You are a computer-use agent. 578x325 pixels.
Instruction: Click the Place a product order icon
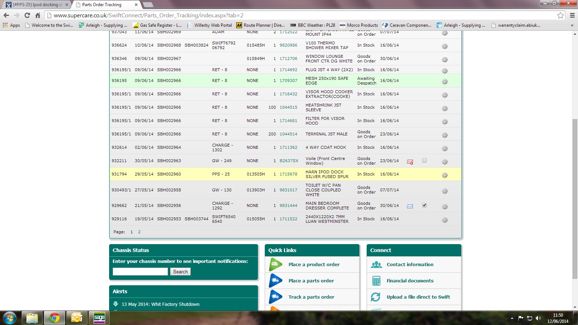[x=276, y=265]
